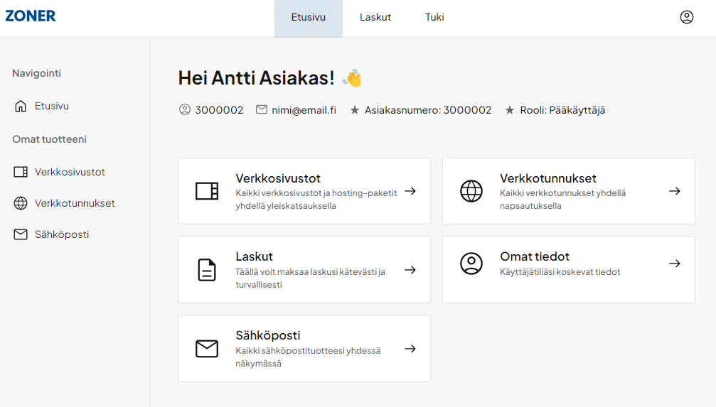716x407 pixels.
Task: Click the envelope icon in sidebar
Action: [x=21, y=234]
